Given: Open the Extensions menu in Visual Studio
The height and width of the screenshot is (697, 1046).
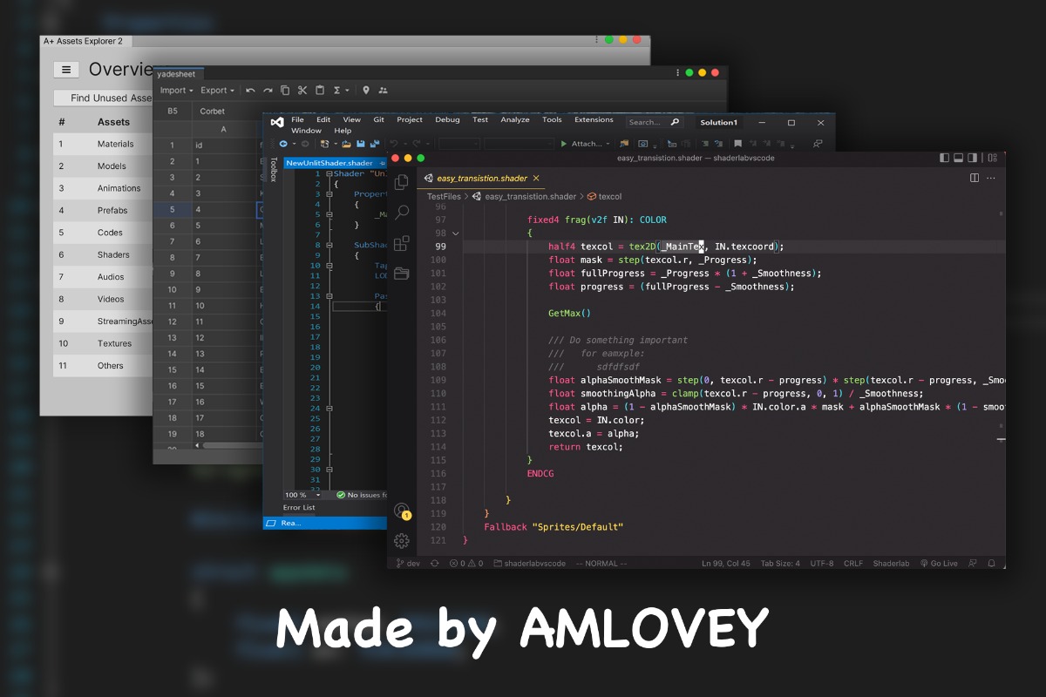Looking at the screenshot, I should [x=594, y=120].
